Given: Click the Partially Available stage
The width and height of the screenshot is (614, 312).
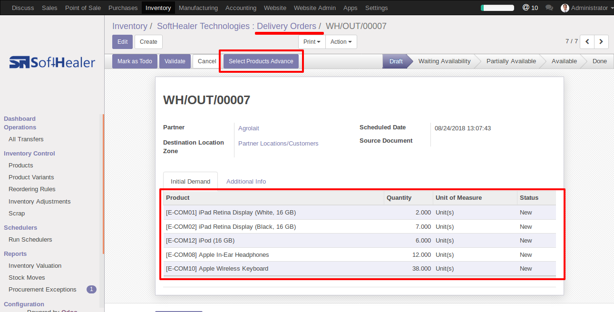Looking at the screenshot, I should tap(511, 61).
